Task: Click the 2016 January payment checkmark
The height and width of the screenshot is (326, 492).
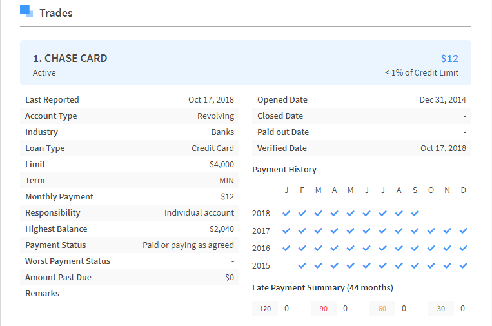Action: 286,248
